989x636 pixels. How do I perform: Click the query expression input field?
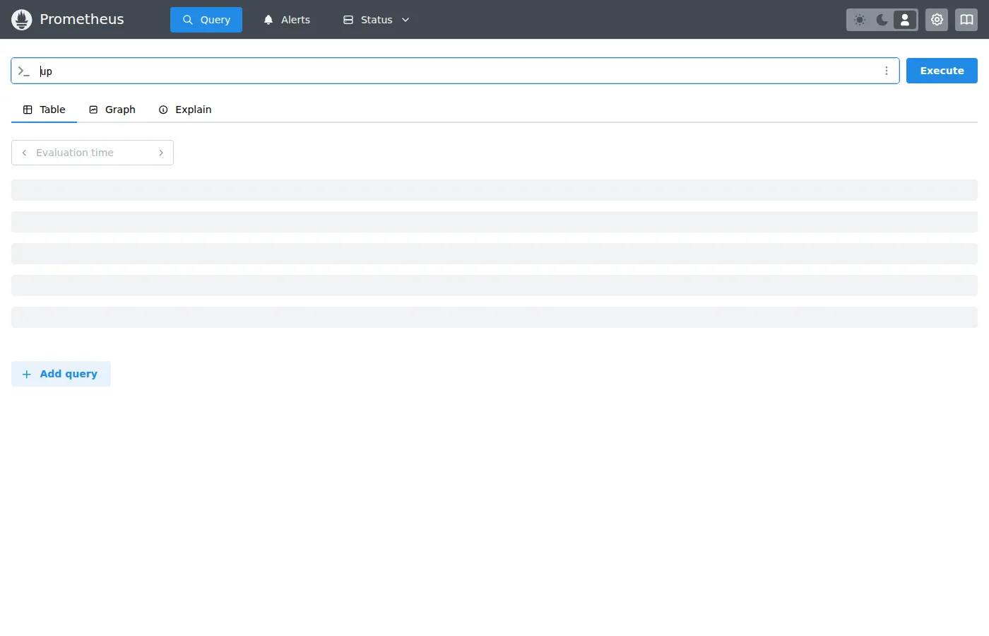coord(424,71)
